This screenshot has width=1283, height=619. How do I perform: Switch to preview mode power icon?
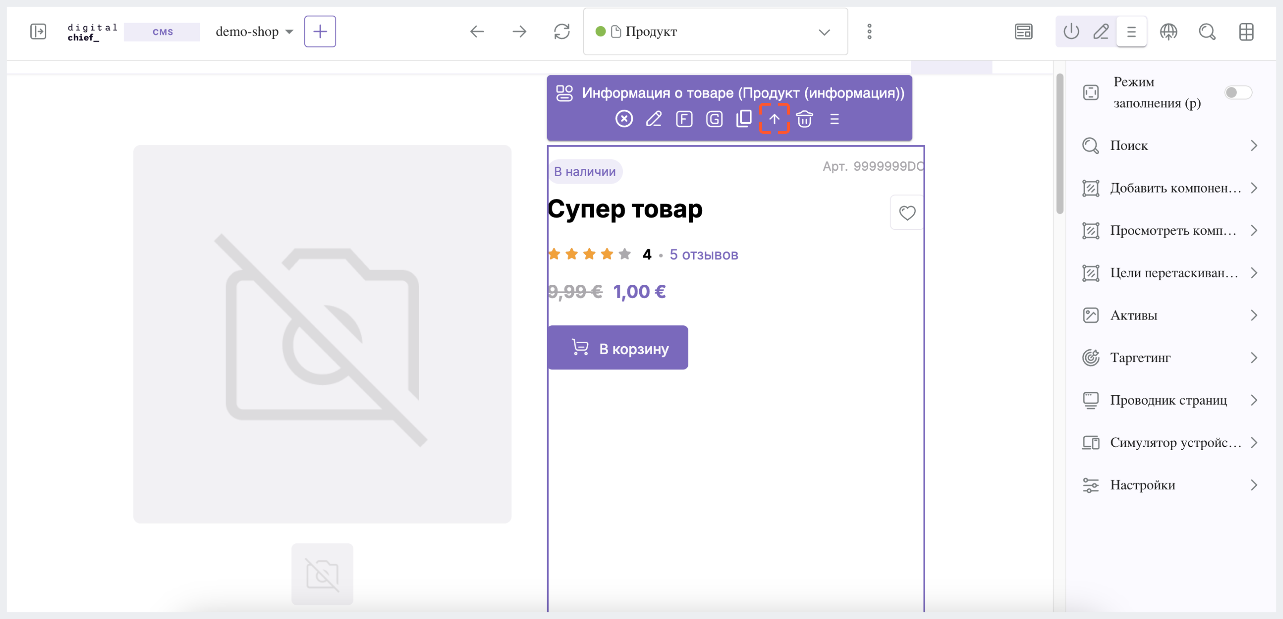[x=1071, y=31]
